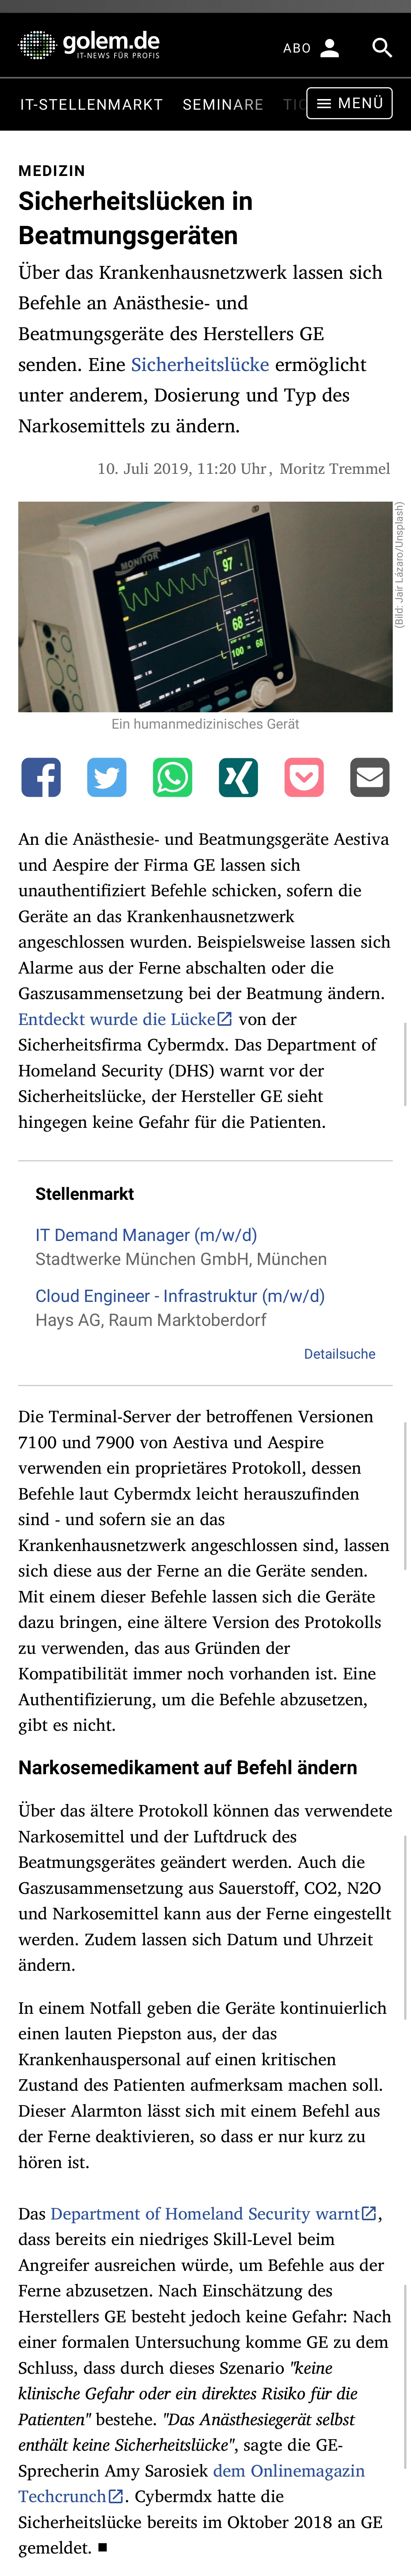Follow the Sicherheitslücke link in intro

coord(200,365)
